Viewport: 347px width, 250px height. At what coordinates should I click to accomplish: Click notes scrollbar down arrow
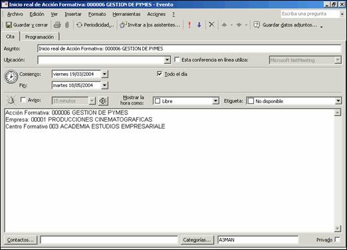(x=338, y=228)
